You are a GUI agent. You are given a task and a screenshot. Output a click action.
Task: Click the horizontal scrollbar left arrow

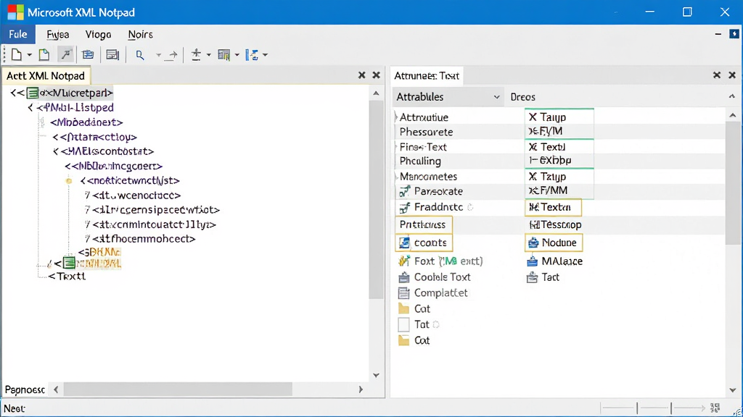56,389
